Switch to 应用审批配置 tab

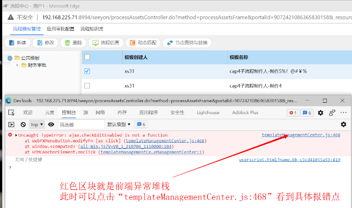pyautogui.click(x=60, y=29)
